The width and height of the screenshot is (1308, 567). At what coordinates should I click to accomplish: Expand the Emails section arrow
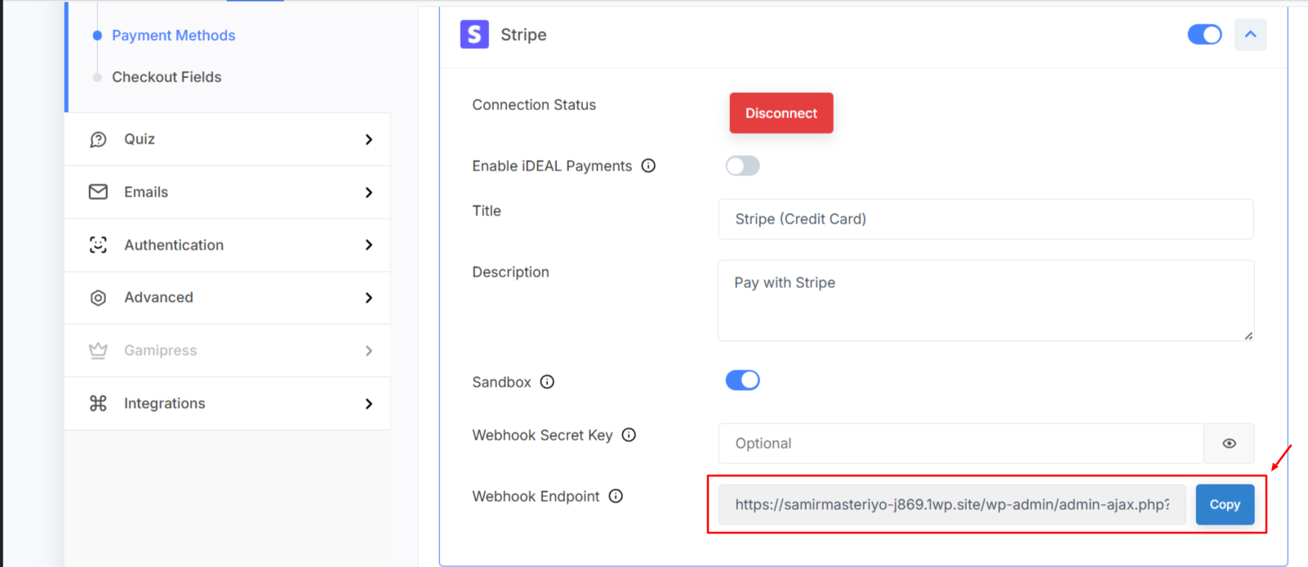tap(369, 193)
